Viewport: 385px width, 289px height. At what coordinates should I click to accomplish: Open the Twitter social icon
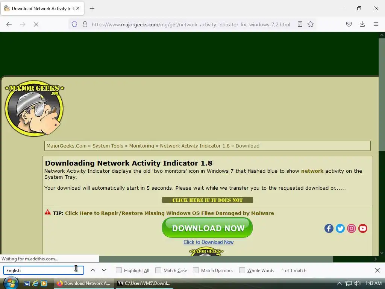click(x=340, y=228)
